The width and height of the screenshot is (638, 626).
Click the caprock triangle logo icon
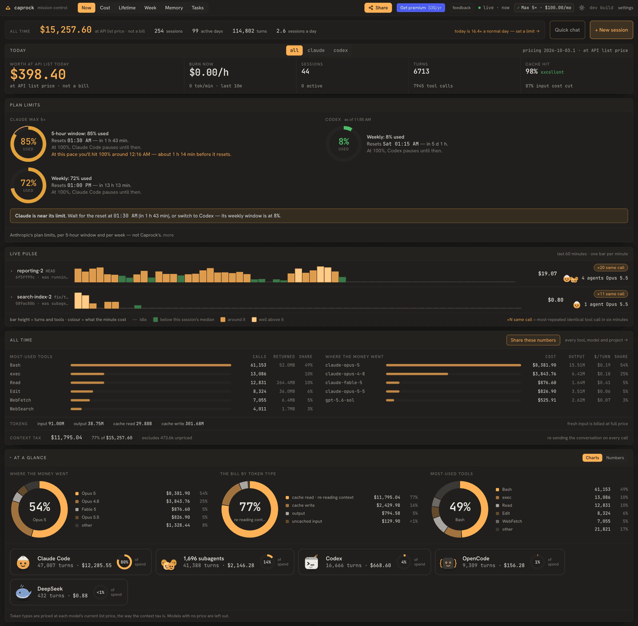click(x=8, y=8)
